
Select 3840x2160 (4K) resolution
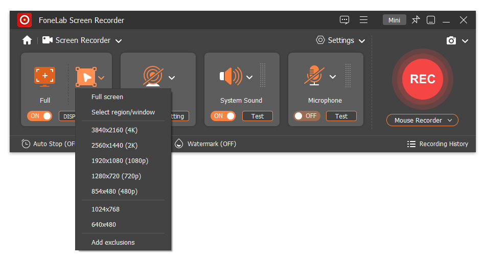point(123,130)
